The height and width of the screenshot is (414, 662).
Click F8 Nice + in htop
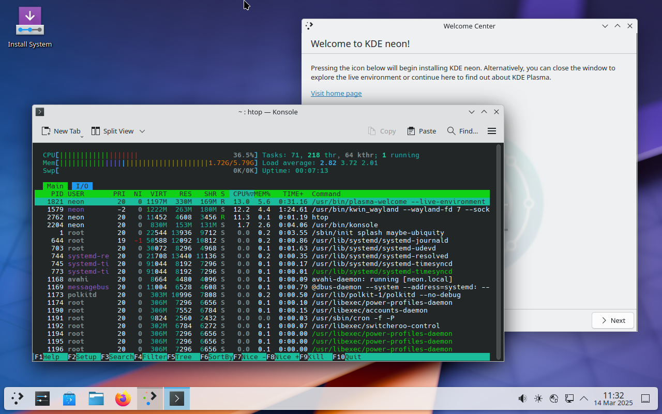(x=283, y=357)
